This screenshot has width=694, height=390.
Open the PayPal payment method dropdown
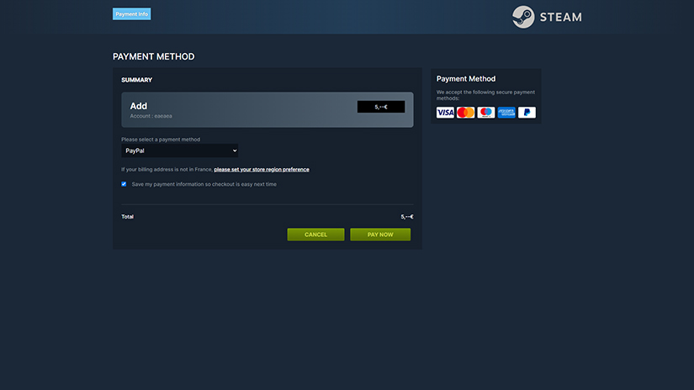click(180, 150)
